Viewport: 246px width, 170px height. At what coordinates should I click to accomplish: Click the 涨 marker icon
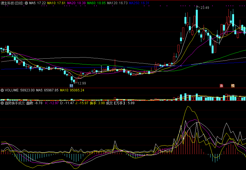[221, 86]
